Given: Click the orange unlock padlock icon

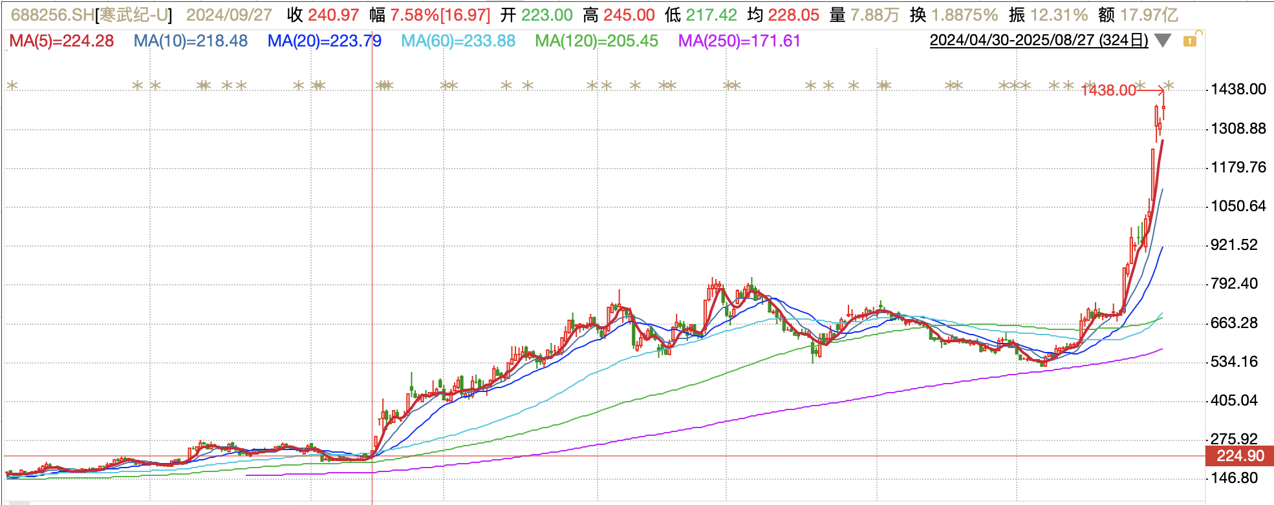Looking at the screenshot, I should pyautogui.click(x=1192, y=39).
